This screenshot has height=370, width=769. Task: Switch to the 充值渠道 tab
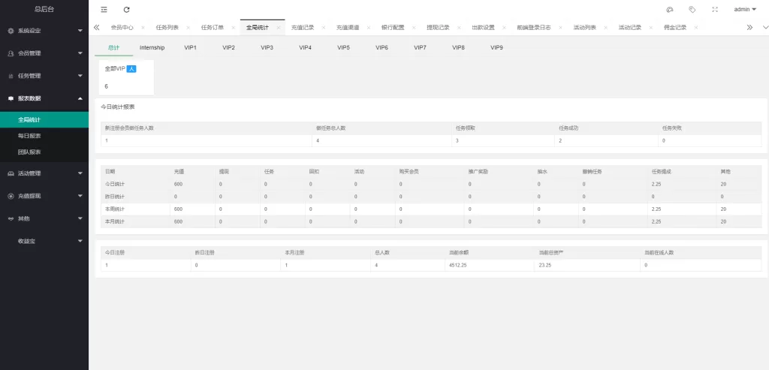348,28
